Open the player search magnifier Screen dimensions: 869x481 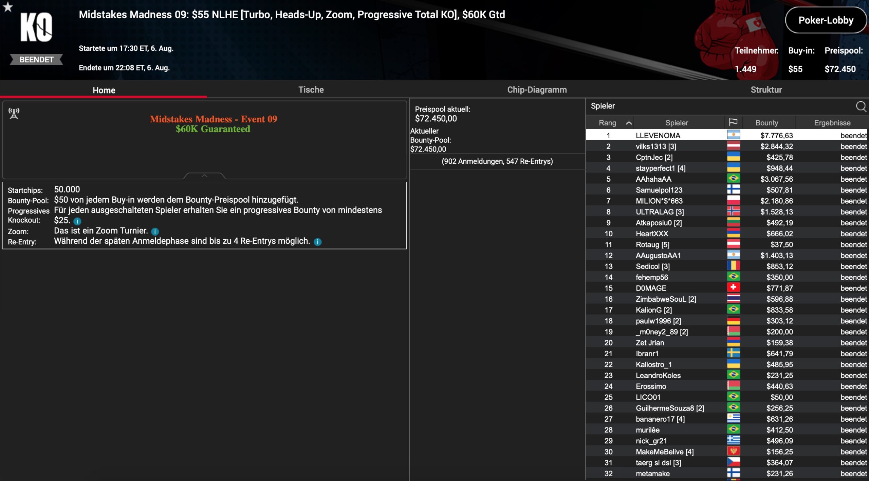[x=861, y=106]
